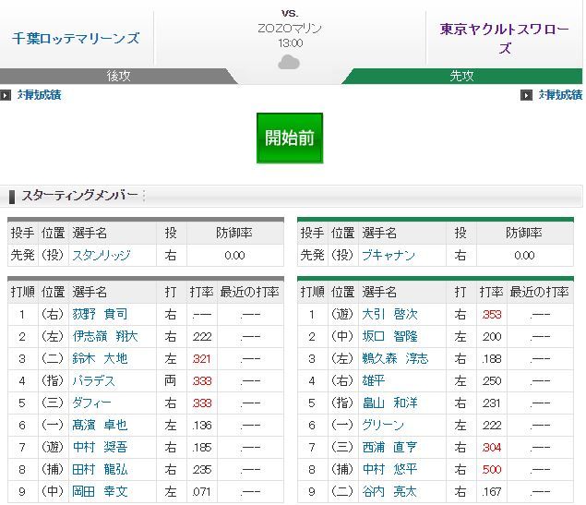This screenshot has height=505, width=586.
Task: Open 東京ヤクルトスワローズ team name
Action: coord(505,39)
